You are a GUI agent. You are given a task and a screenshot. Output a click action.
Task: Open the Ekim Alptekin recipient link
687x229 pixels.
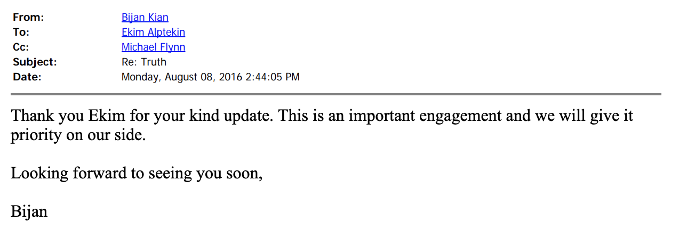coord(153,32)
